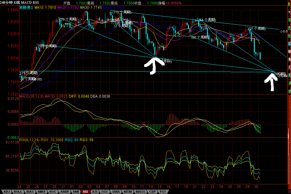Show the PSY indicator tab
This screenshot has width=291, height=194.
coord(162,192)
